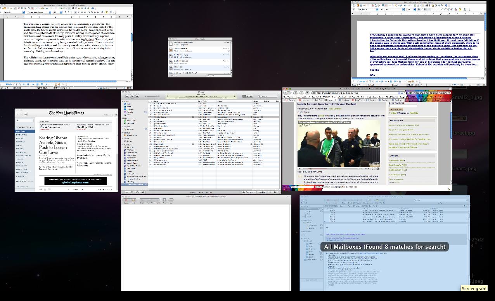Seek in the embedded video progress bar
This screenshot has width=495, height=301.
point(331,169)
